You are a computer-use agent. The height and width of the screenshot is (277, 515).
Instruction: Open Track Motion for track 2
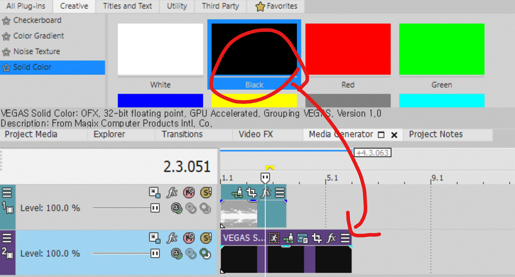155,238
